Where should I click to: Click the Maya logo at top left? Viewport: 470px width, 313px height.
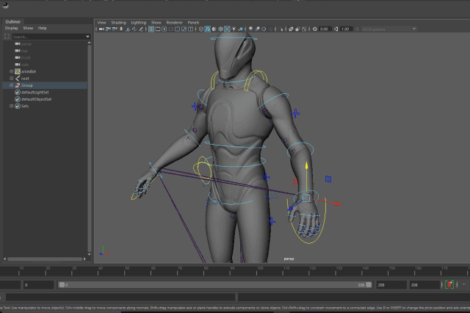[x=5, y=5]
